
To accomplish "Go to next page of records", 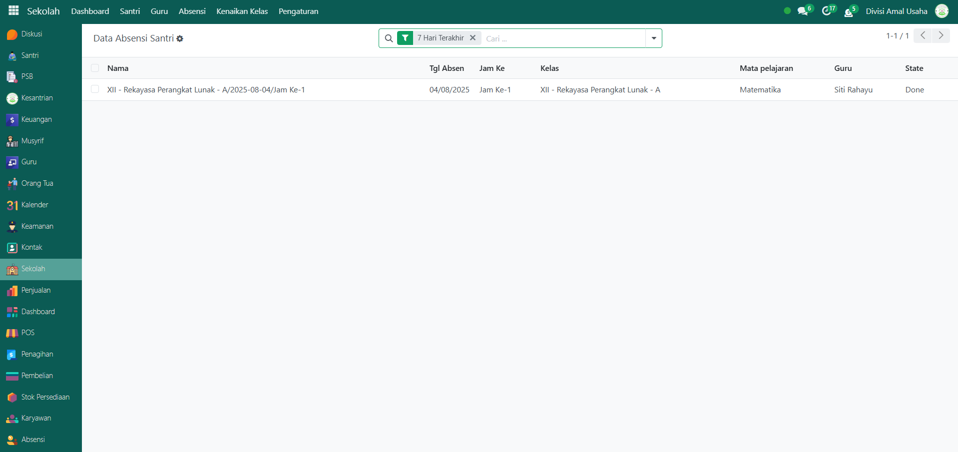I will point(941,35).
